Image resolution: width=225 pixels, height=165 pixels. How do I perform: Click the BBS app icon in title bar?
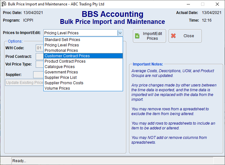4,4
